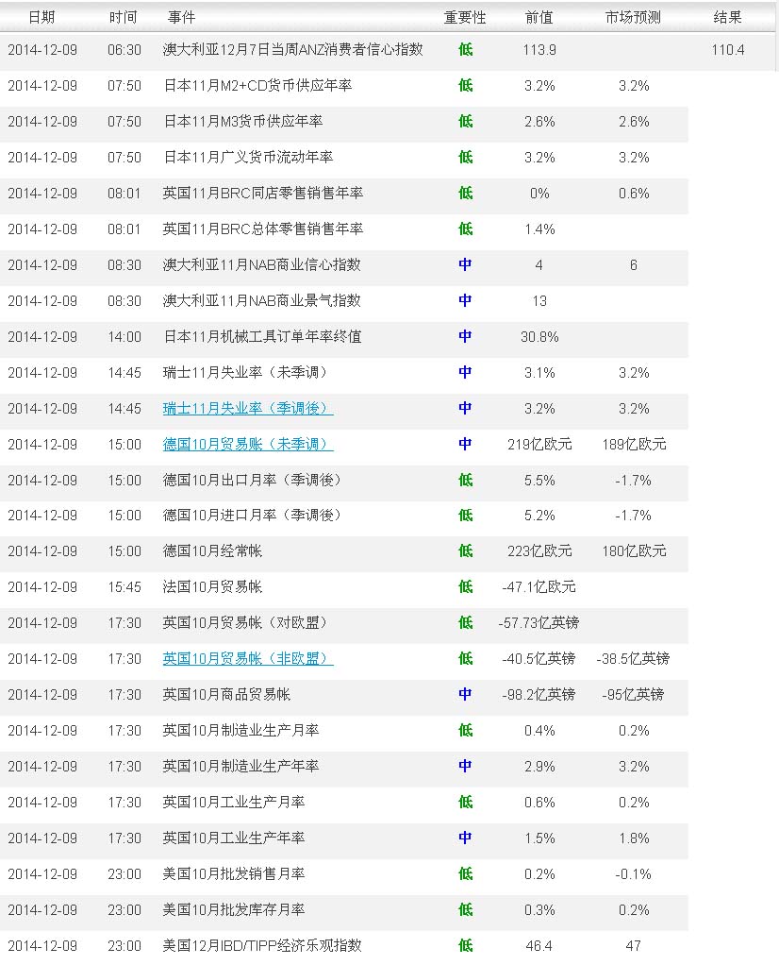
Task: Click forecast value 189亿欧元
Action: (634, 445)
